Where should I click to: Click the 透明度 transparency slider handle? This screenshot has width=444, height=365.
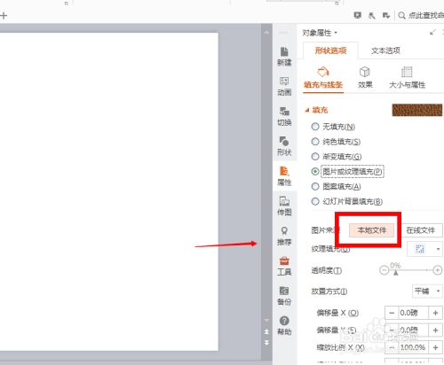tap(395, 272)
